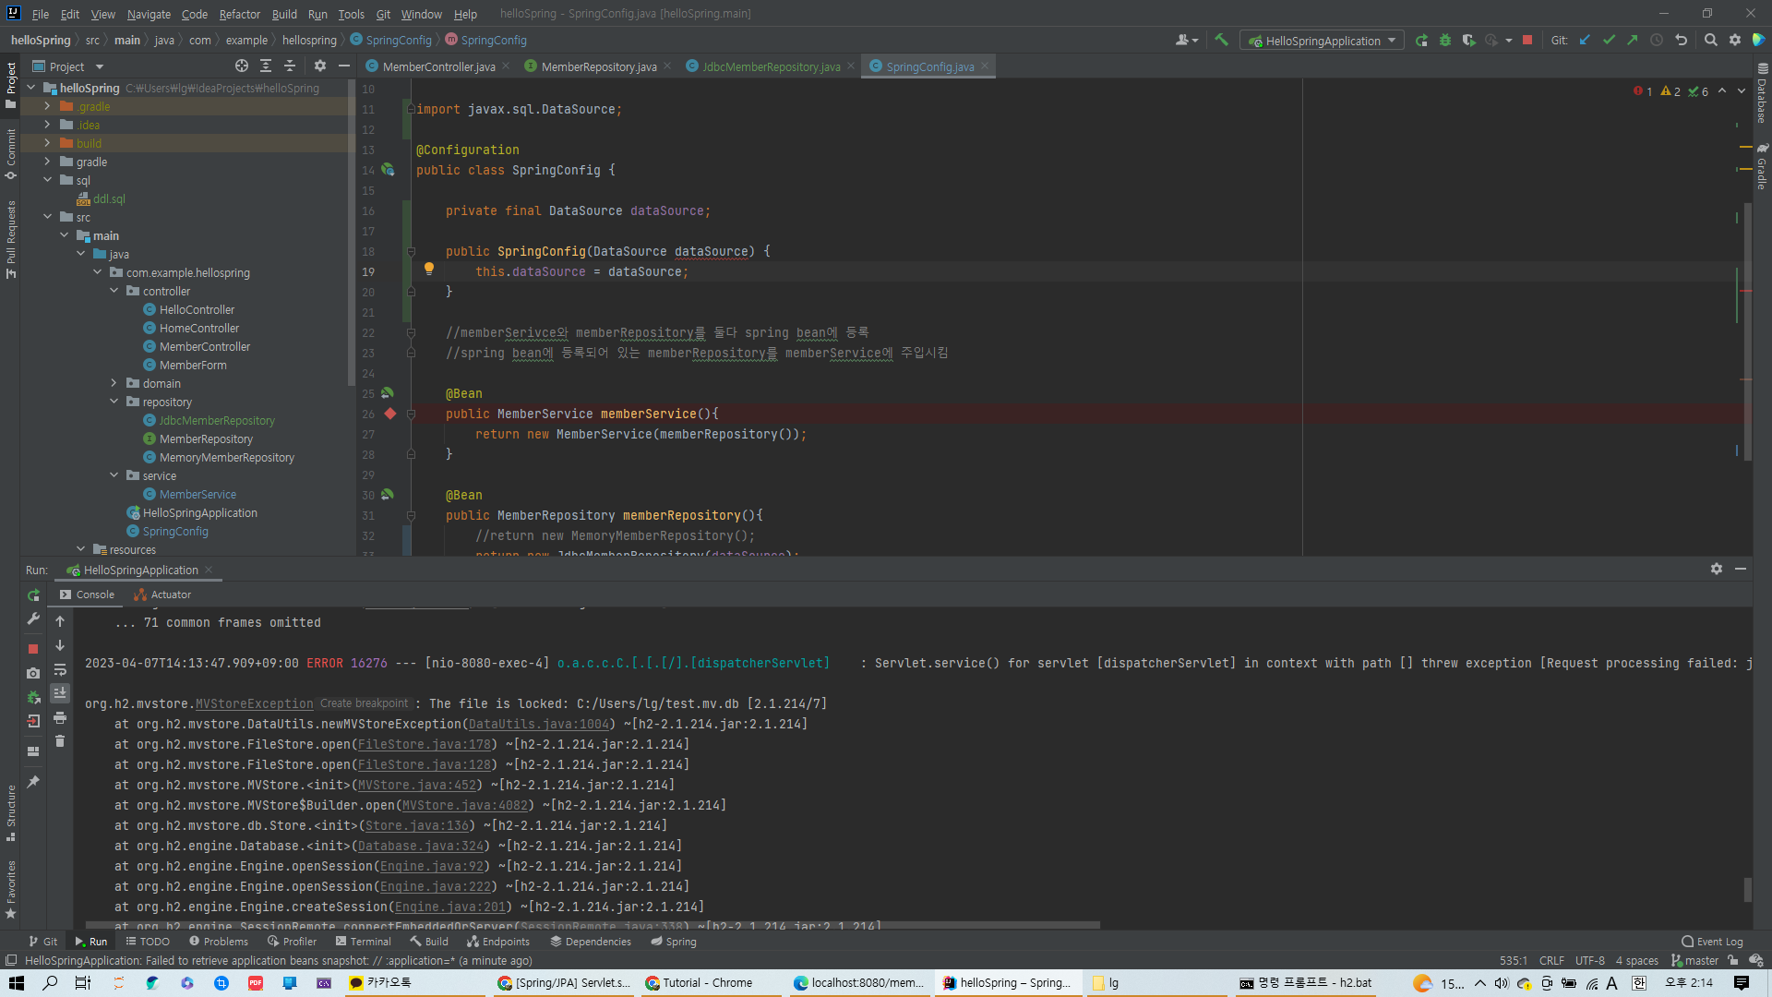Image resolution: width=1772 pixels, height=997 pixels.
Task: Toggle pin tab in Run panel
Action: (x=33, y=782)
